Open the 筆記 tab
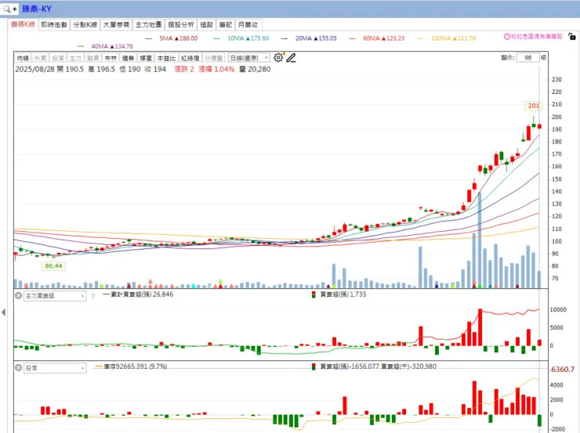The width and height of the screenshot is (580, 433). click(225, 25)
